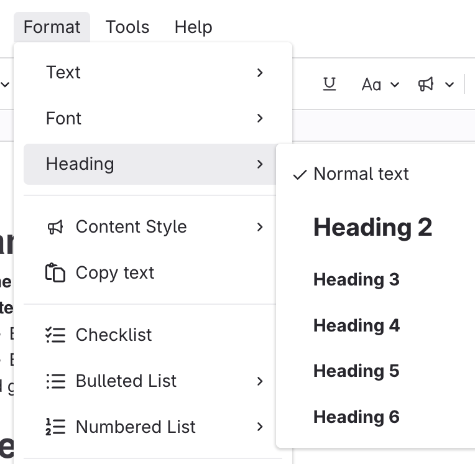The width and height of the screenshot is (475, 464).
Task: Click the Bulleted List icon
Action: tap(55, 381)
